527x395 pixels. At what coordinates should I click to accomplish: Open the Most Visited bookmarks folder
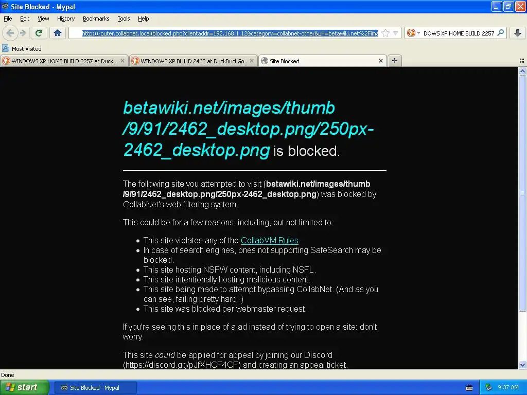pos(22,49)
